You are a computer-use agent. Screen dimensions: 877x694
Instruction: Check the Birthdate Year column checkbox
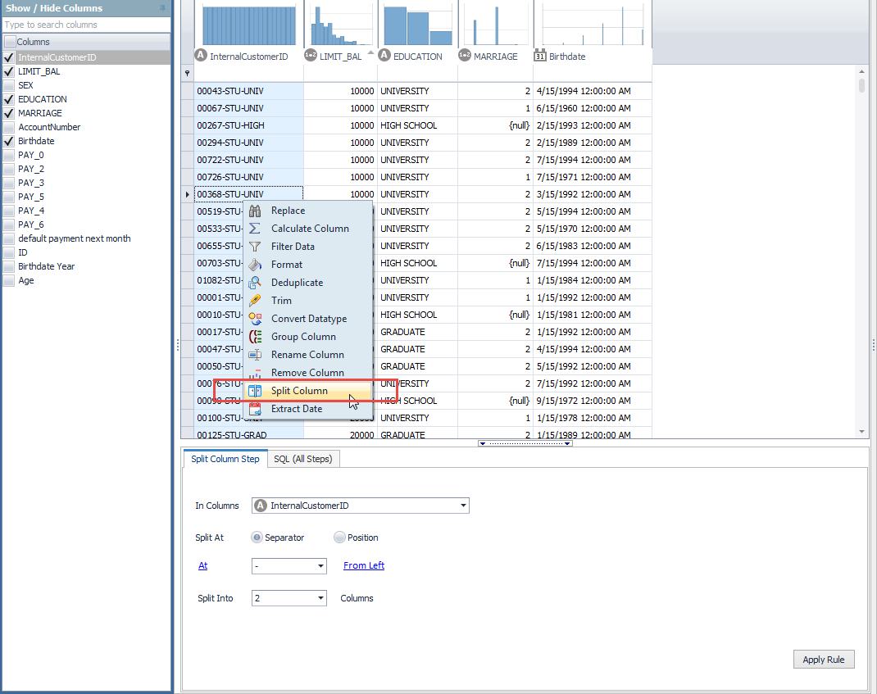(9, 267)
